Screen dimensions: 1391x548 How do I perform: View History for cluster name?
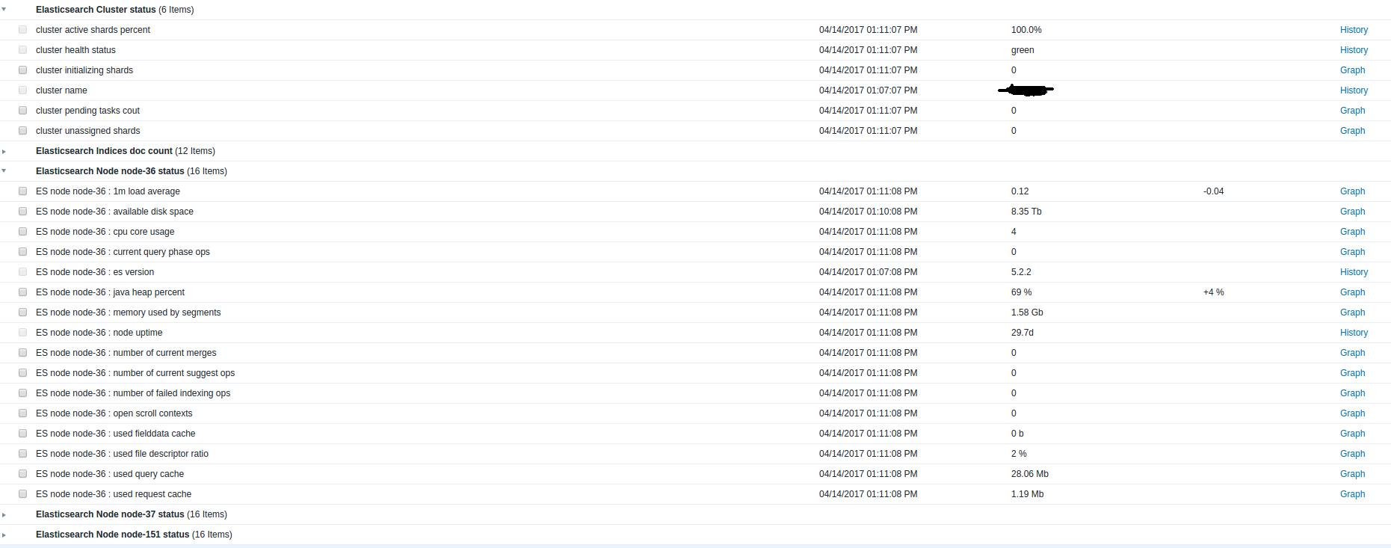click(1354, 90)
